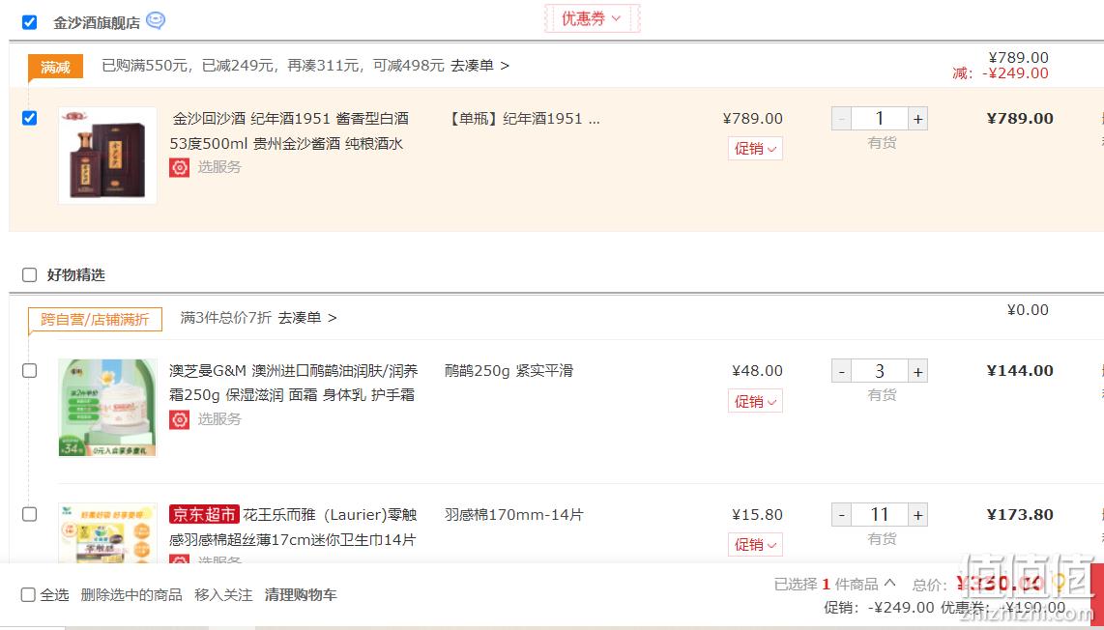Open 金沙回沙酒 product thumbnail

pyautogui.click(x=107, y=156)
